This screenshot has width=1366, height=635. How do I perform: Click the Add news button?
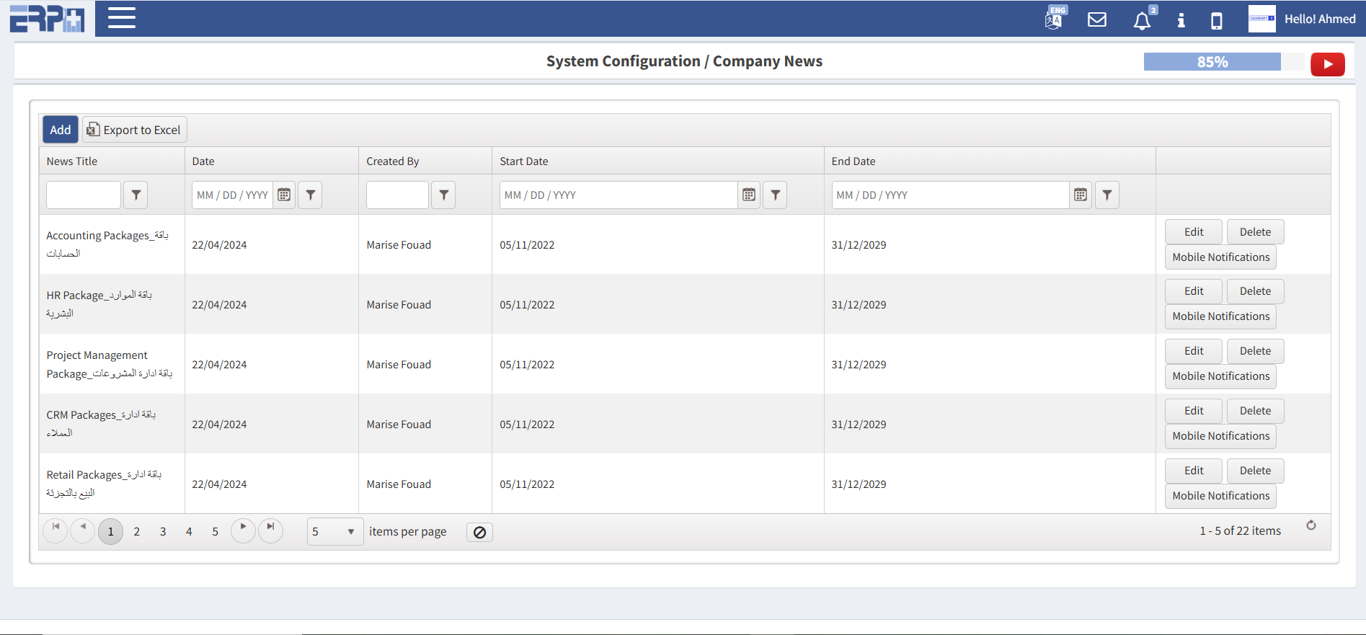[61, 130]
